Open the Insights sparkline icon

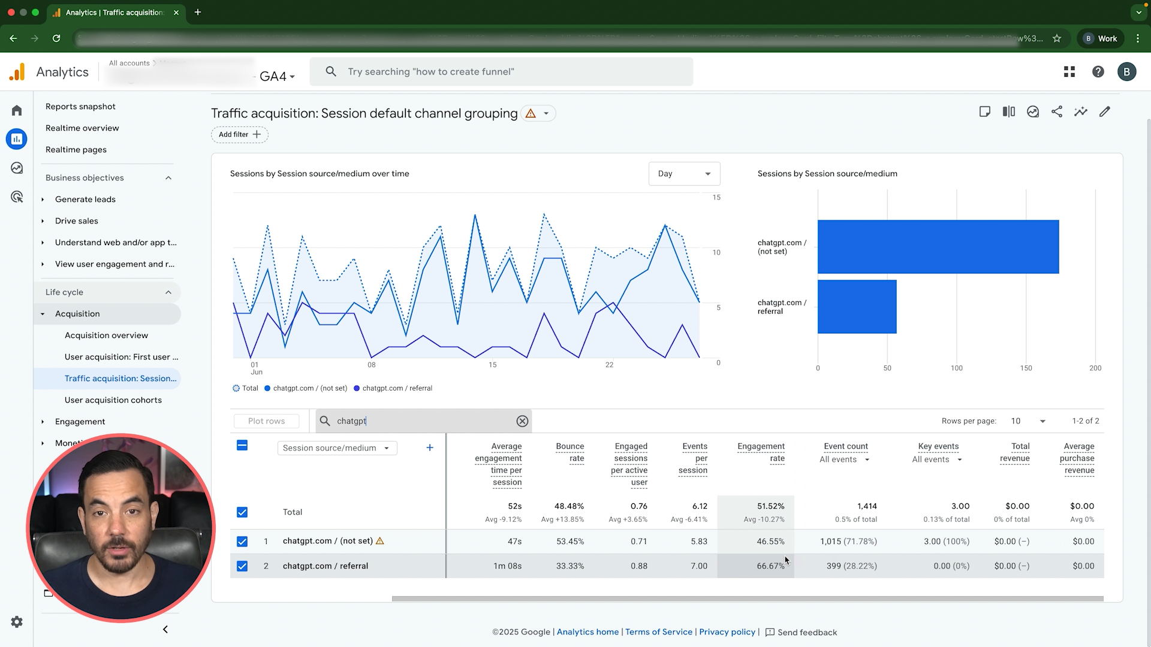[1080, 112]
